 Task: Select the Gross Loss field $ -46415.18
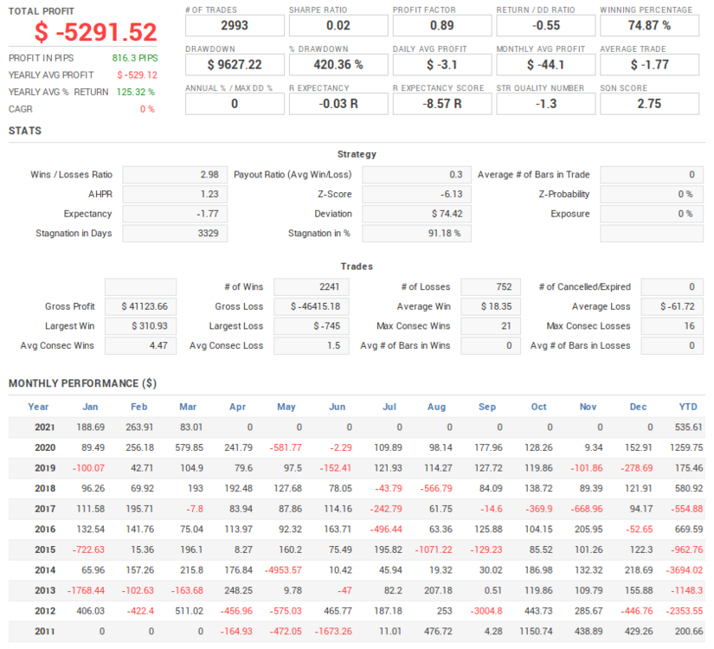312,306
